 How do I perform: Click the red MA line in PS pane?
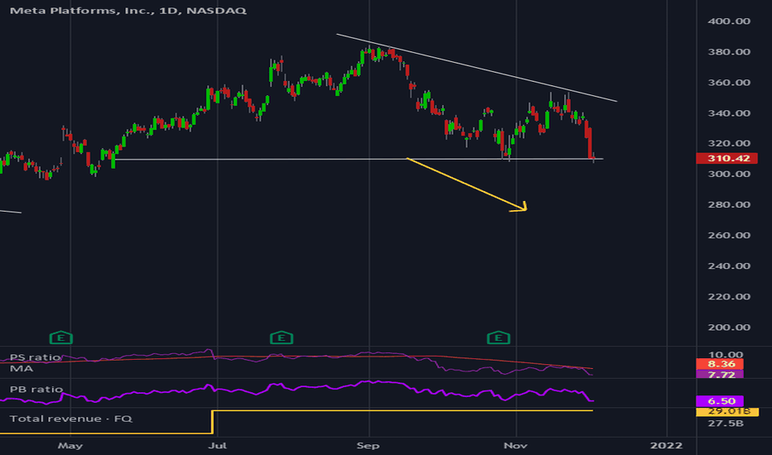[x=296, y=357]
